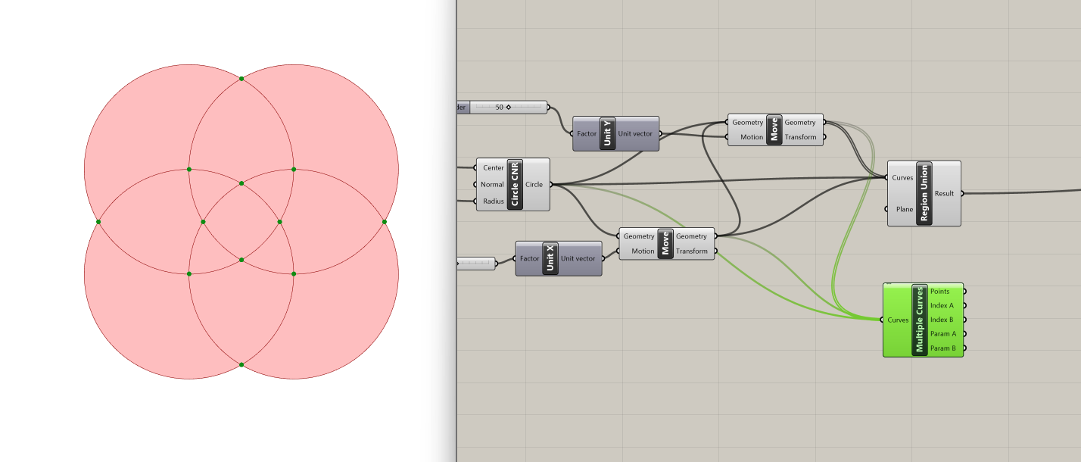Image resolution: width=1081 pixels, height=462 pixels.
Task: Click the Plane input of Region Union
Action: click(904, 209)
